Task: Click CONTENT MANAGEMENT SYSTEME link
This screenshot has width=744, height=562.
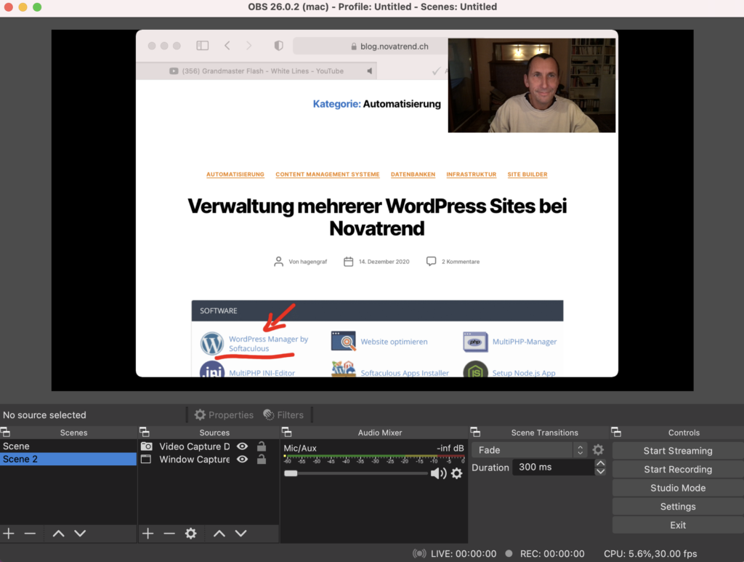Action: 328,174
